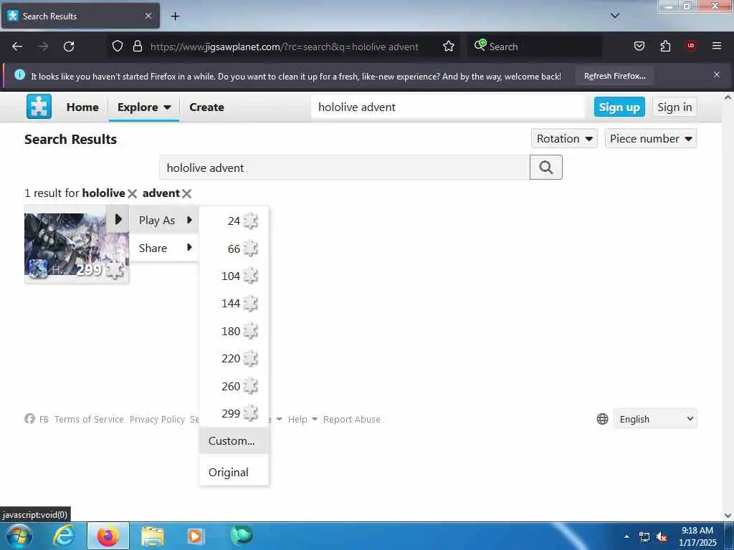
Task: Open the media player taskbar icon
Action: pyautogui.click(x=196, y=536)
